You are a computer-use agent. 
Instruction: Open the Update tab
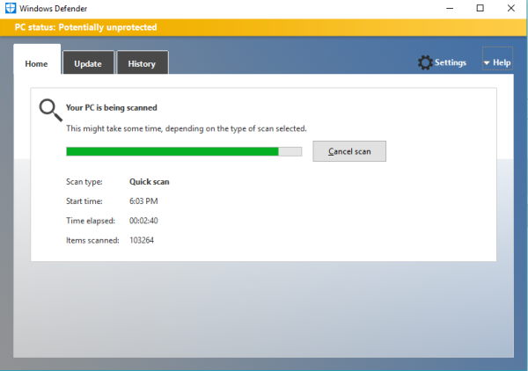tap(88, 63)
